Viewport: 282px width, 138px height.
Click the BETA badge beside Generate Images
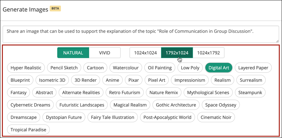pos(55,9)
